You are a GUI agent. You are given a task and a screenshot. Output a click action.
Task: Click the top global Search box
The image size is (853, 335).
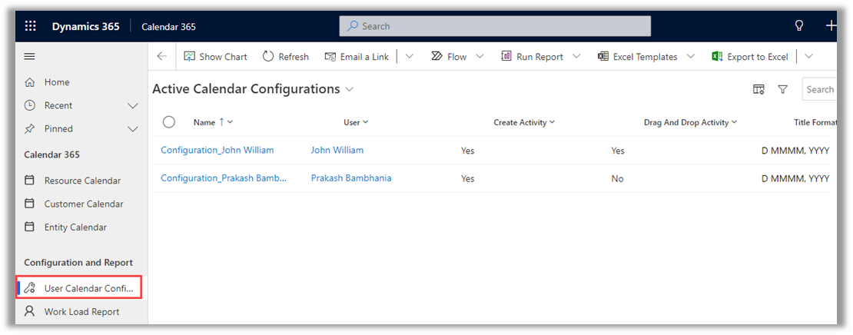[x=495, y=26]
